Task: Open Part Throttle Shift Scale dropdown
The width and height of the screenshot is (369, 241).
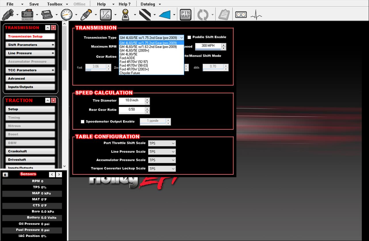Action: 162,143
